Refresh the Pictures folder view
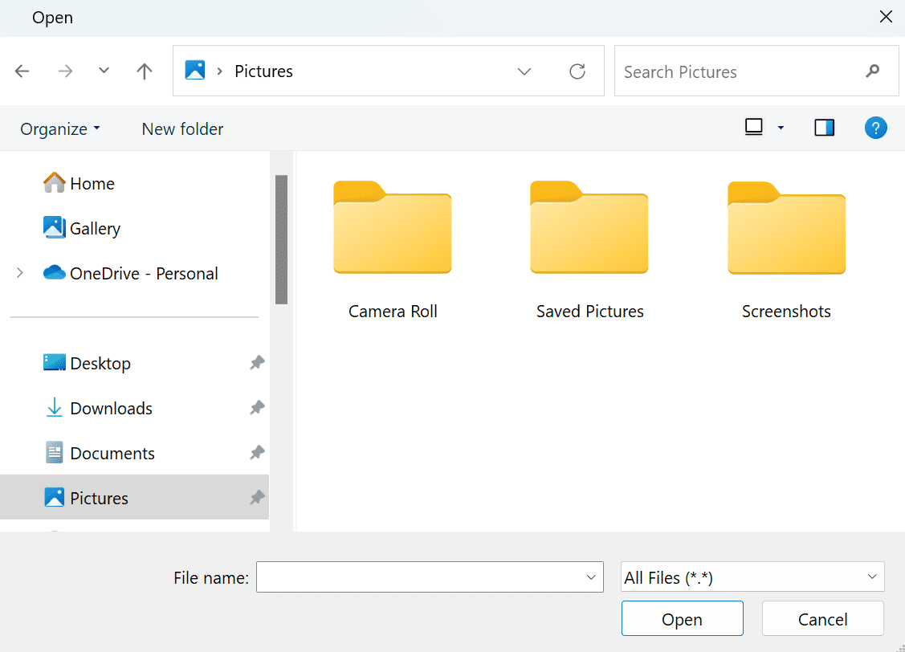Viewport: 905px width, 652px height. [577, 71]
